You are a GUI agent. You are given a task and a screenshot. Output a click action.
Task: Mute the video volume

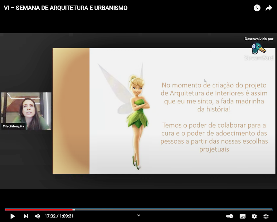tap(37, 216)
